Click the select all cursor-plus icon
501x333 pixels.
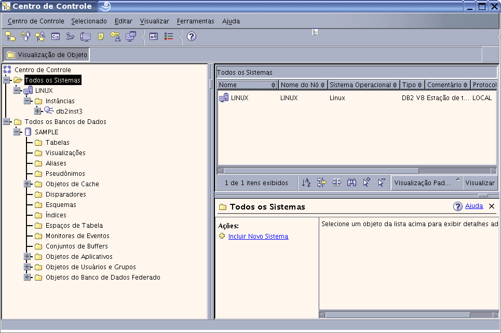pos(367,182)
